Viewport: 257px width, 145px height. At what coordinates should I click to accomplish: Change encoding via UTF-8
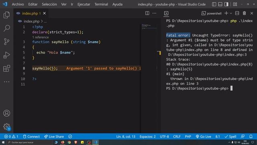(x=164, y=137)
